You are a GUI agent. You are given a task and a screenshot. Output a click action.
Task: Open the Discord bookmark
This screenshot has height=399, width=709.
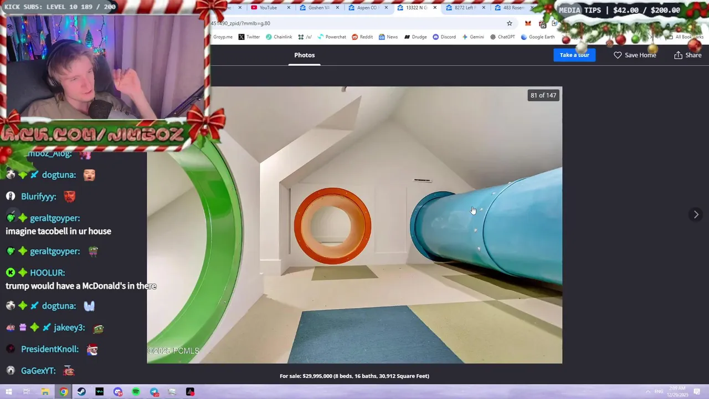[x=444, y=37]
